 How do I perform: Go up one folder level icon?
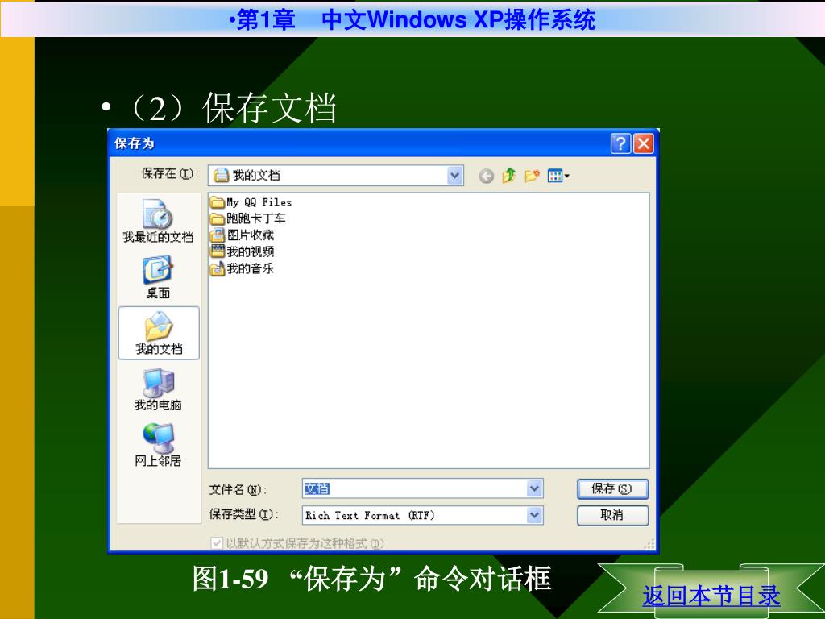coord(509,175)
